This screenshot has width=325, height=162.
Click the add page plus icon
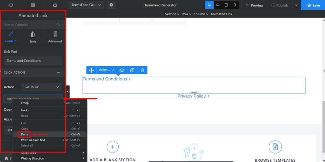click(111, 5)
